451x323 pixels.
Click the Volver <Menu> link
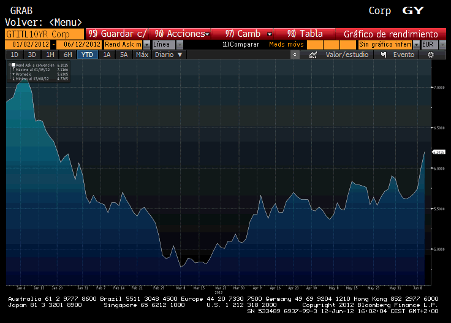point(44,22)
